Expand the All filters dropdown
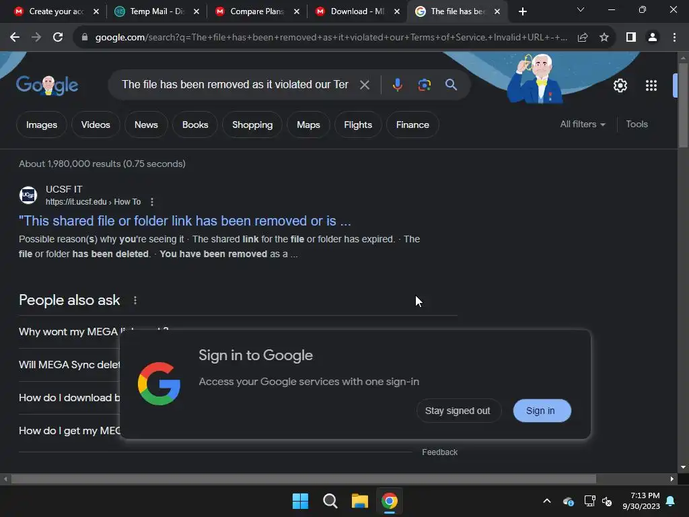Viewport: 689px width, 517px height. (583, 125)
